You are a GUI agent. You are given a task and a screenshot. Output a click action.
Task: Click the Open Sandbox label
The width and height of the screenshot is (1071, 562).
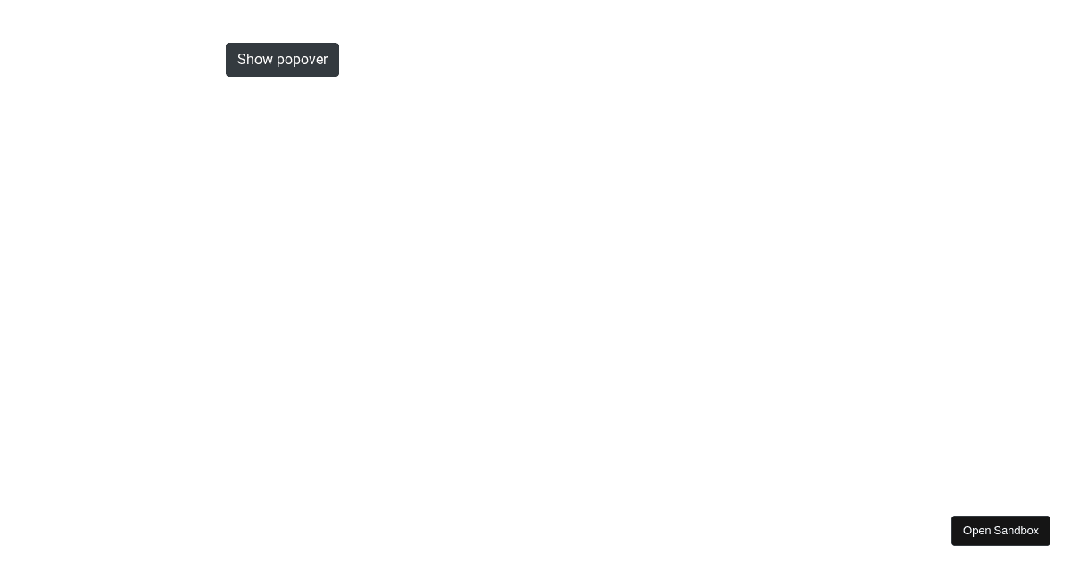point(1000,531)
